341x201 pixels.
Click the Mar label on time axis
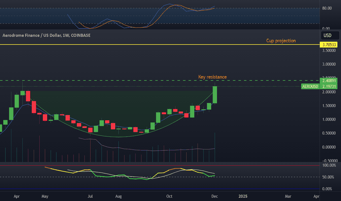pyautogui.click(x=288, y=196)
